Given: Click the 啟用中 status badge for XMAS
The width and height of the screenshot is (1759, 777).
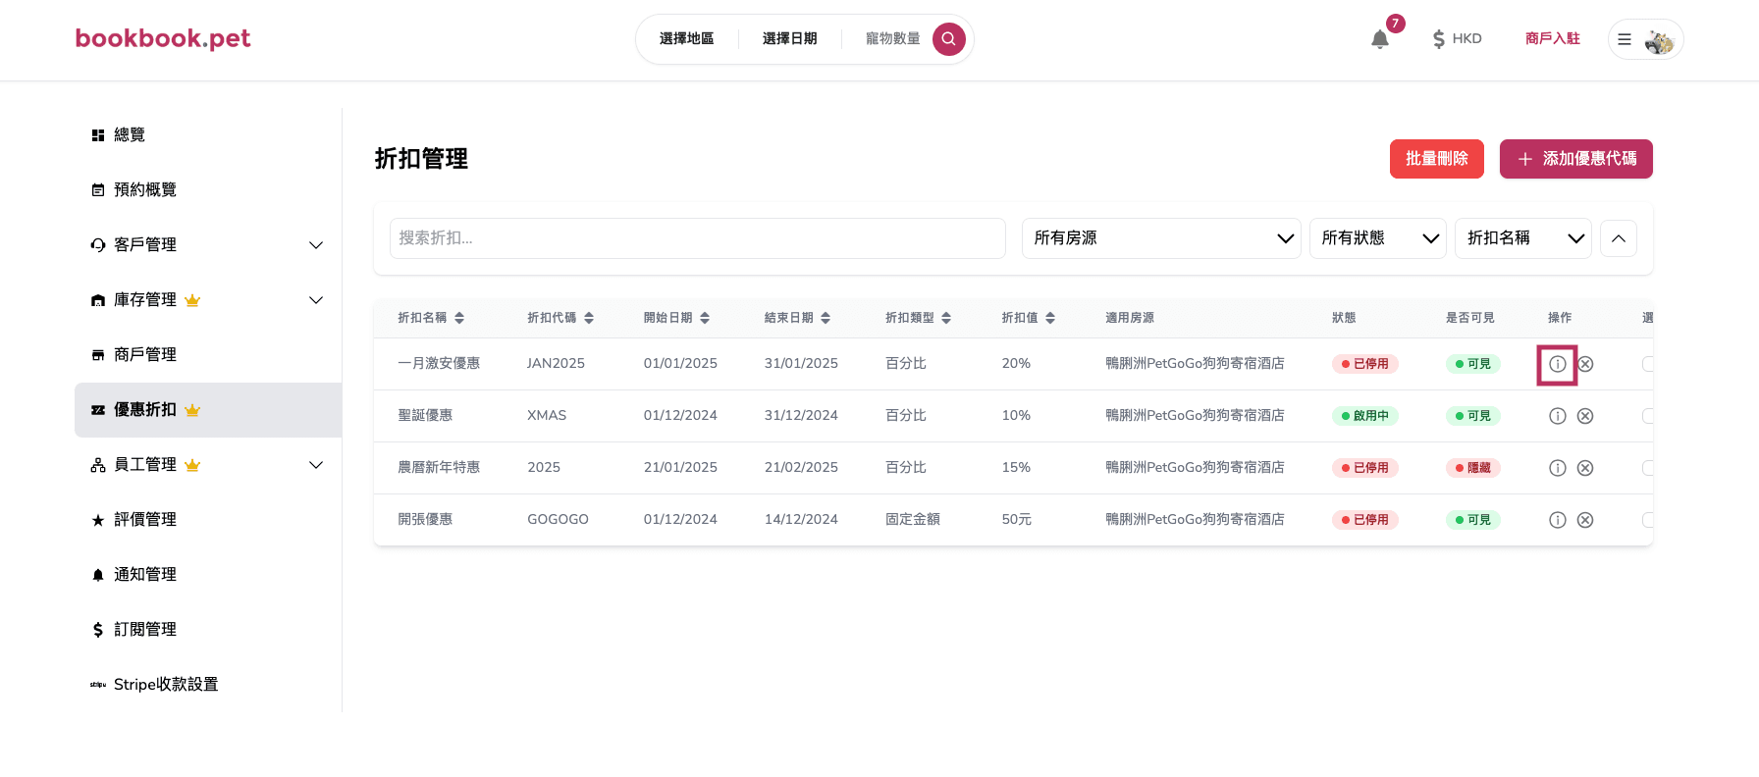Looking at the screenshot, I should pos(1365,416).
